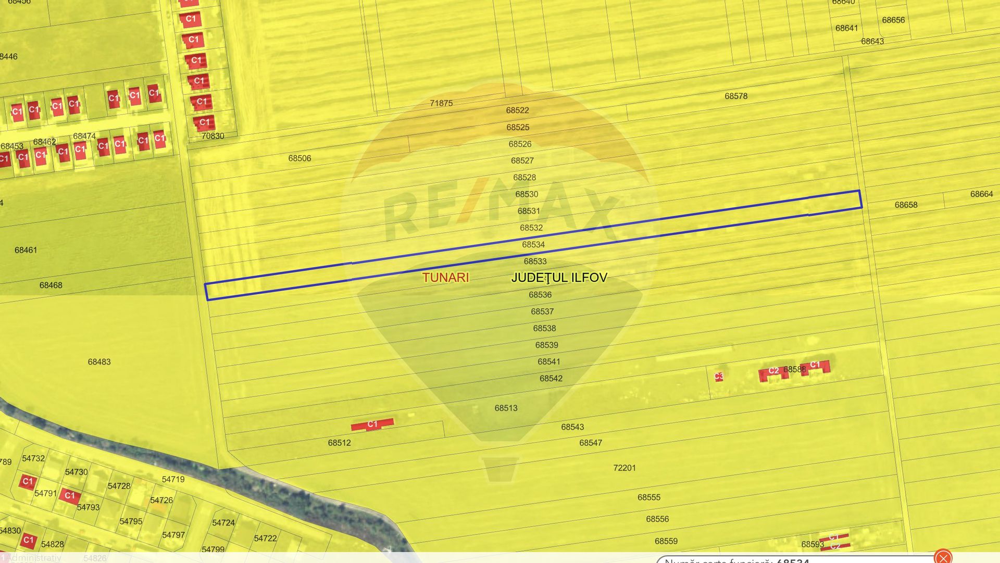Select parcel label 68664

click(981, 194)
